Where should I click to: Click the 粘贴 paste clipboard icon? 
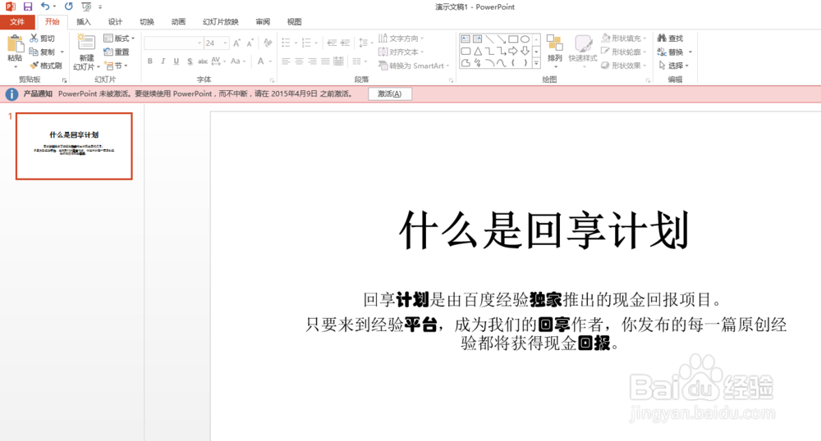click(x=15, y=44)
